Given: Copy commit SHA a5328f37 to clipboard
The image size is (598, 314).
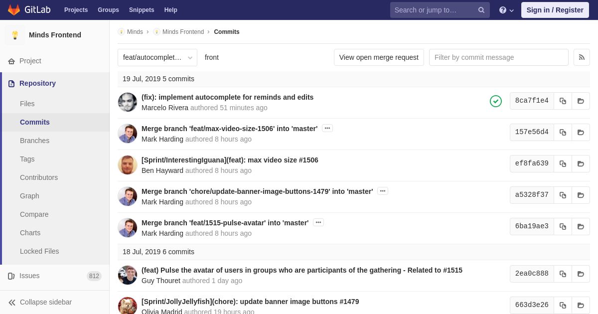Looking at the screenshot, I should [x=563, y=195].
